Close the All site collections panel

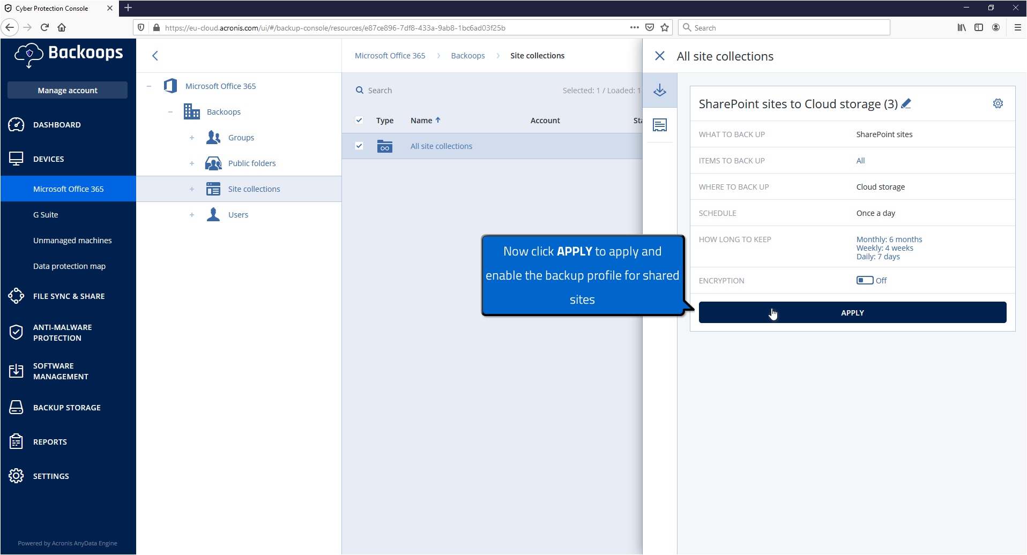coord(660,56)
